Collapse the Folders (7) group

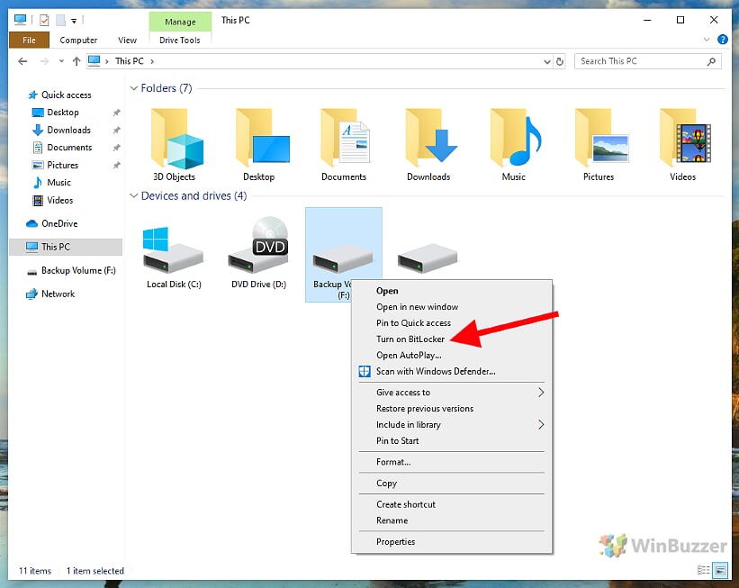tap(134, 88)
